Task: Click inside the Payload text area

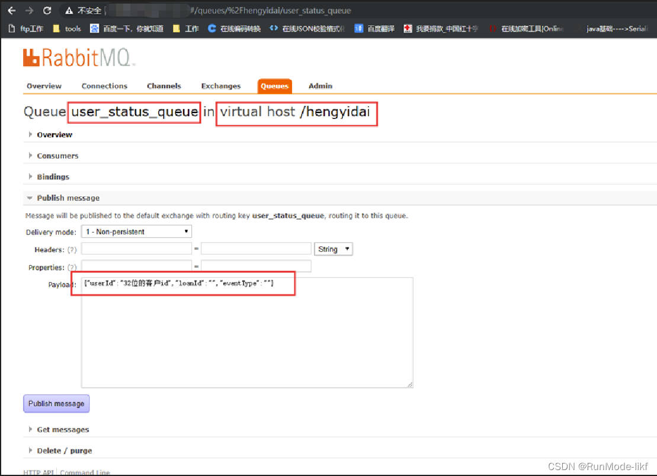Action: coord(247,332)
